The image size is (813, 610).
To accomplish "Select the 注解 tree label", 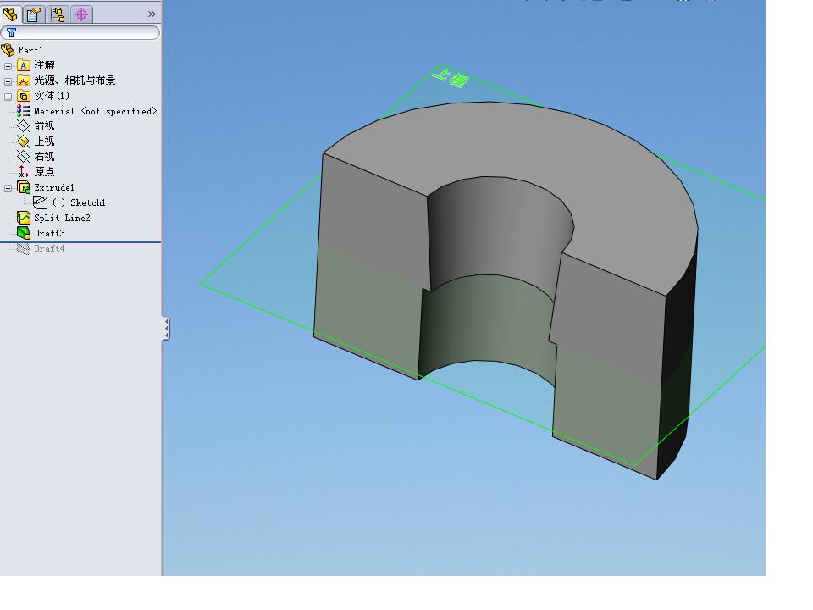I will click(44, 65).
